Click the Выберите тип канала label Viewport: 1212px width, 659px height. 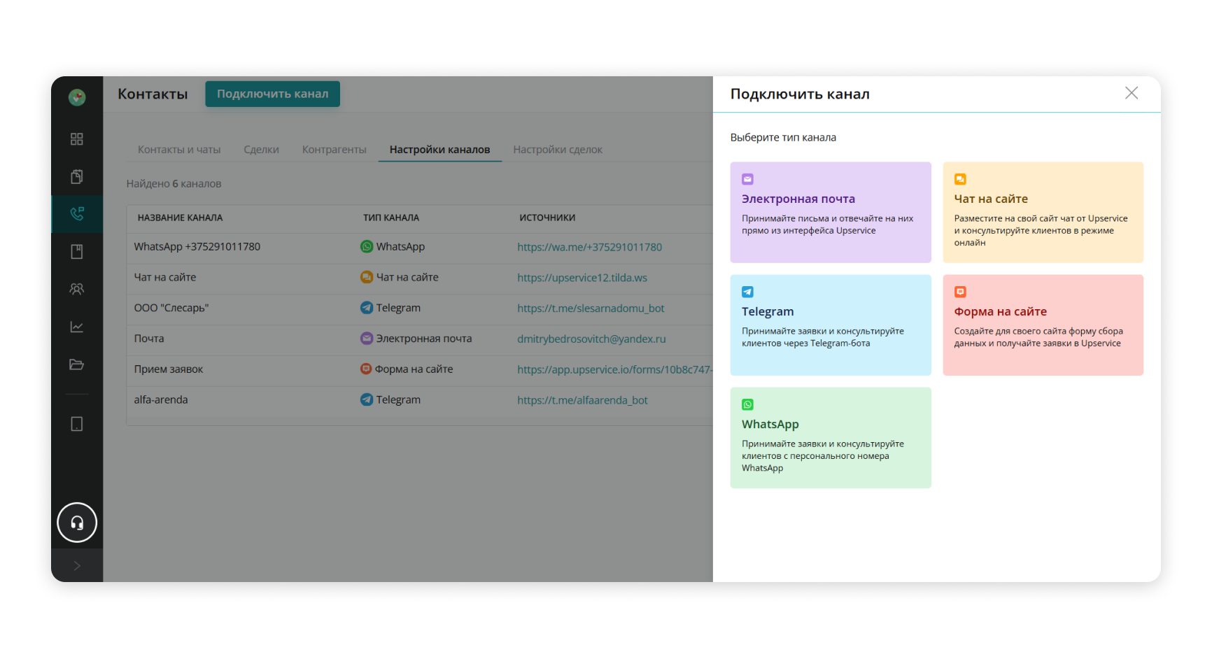[783, 138]
